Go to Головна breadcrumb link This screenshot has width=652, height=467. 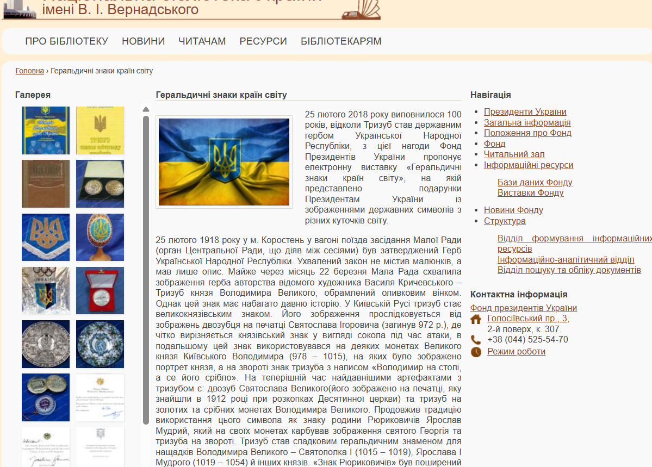[x=29, y=71]
